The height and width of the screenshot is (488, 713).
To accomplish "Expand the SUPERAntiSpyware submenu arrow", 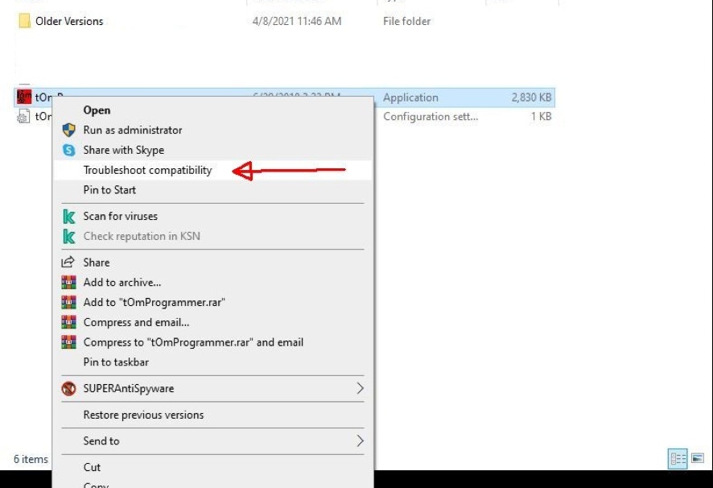I will (x=360, y=389).
